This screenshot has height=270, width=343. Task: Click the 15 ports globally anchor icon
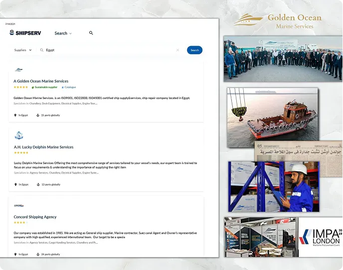pyautogui.click(x=37, y=115)
